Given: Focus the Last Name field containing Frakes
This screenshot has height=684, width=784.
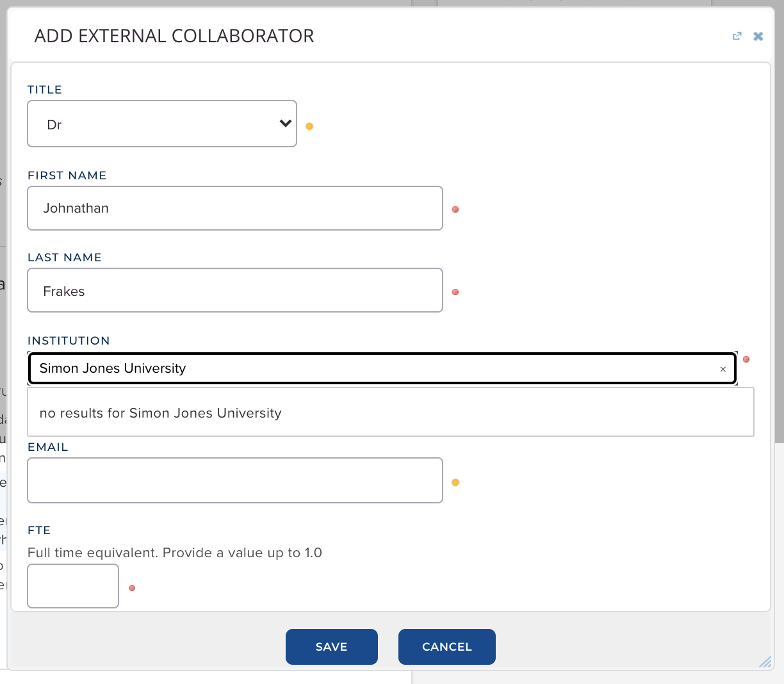Looking at the screenshot, I should [234, 291].
